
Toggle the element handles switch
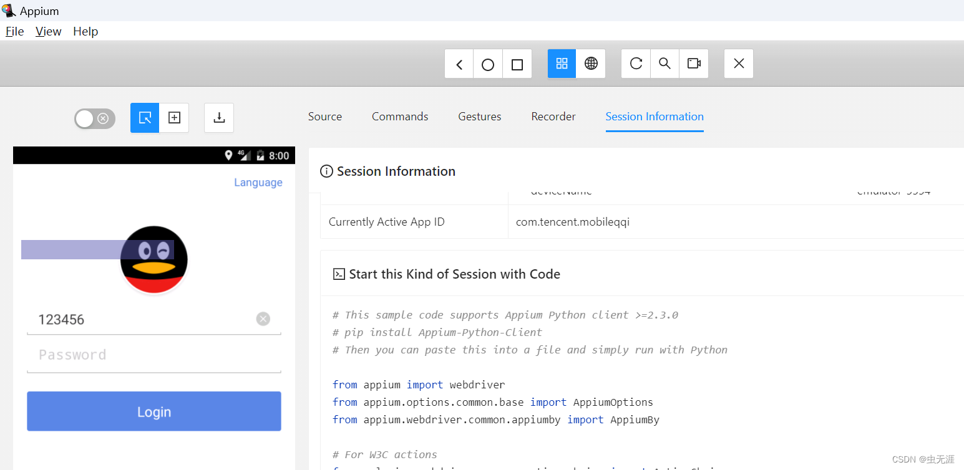tap(95, 118)
